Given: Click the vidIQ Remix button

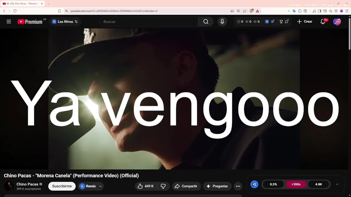Looking at the screenshot, I should 87,186.
